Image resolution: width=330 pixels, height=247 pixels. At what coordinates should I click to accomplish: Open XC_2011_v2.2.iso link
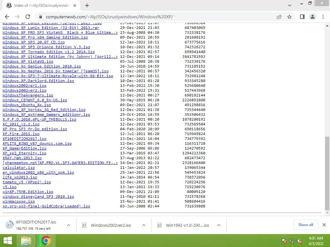(x=21, y=124)
